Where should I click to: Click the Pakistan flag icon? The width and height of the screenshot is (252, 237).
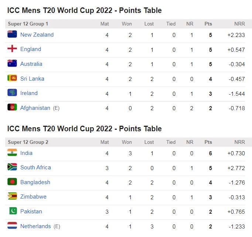[x=12, y=211]
